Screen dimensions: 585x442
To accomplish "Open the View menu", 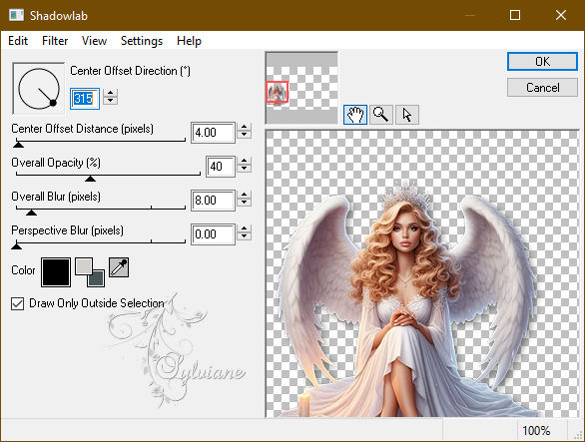I will click(x=94, y=41).
